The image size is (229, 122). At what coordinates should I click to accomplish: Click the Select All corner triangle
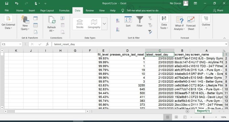coord(225,51)
